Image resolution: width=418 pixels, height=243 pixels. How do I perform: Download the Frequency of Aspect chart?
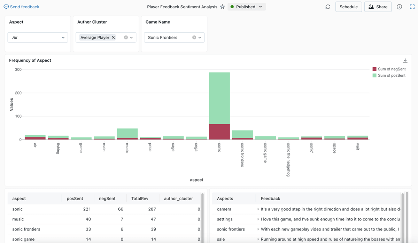click(405, 61)
